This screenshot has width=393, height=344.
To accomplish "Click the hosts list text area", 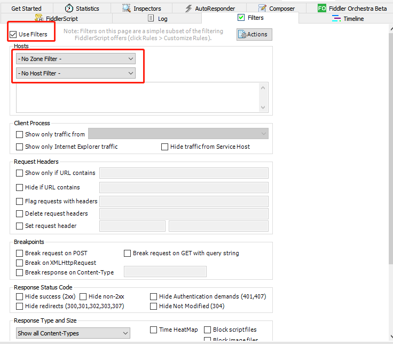I will [x=137, y=97].
